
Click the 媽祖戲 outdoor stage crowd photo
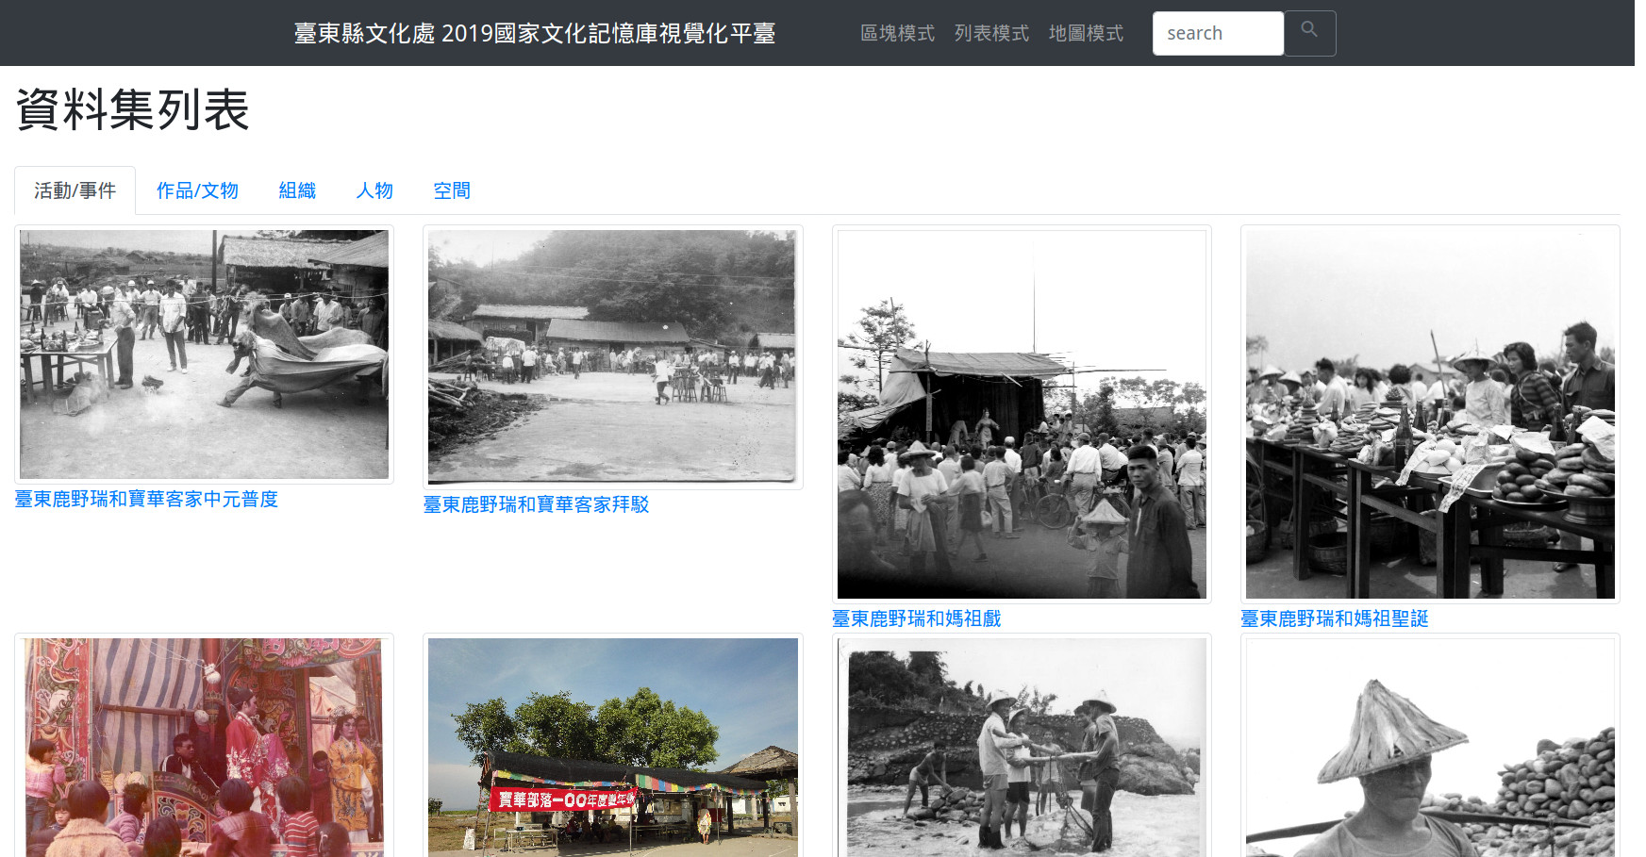coord(1022,414)
